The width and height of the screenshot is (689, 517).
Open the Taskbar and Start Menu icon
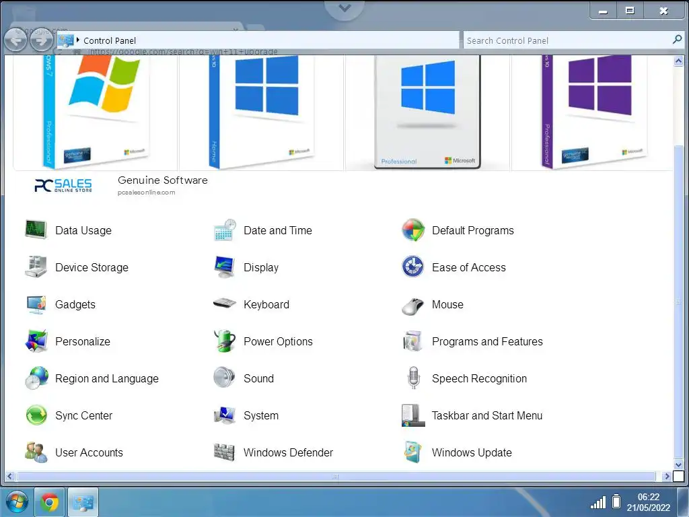point(413,415)
